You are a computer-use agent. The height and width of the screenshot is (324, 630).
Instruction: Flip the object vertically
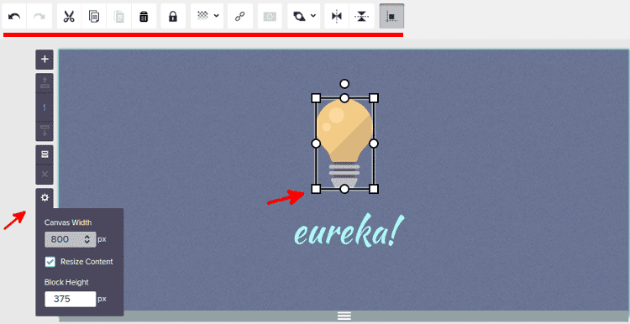pos(361,17)
